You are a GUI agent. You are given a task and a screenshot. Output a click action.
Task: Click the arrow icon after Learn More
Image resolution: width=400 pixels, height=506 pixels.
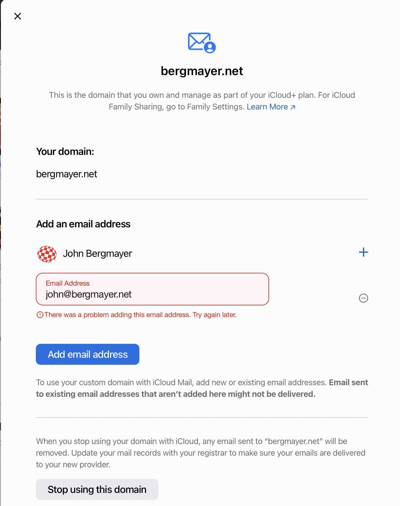click(293, 107)
